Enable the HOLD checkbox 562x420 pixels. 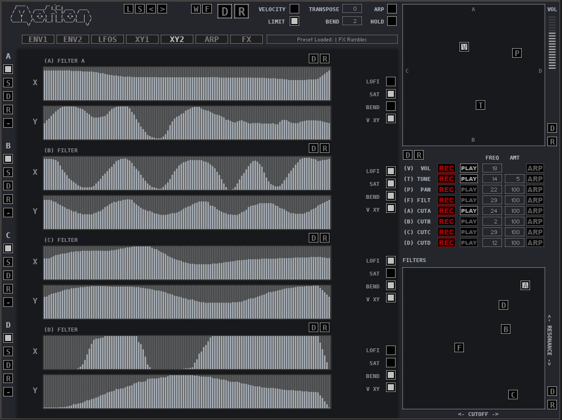pos(392,21)
